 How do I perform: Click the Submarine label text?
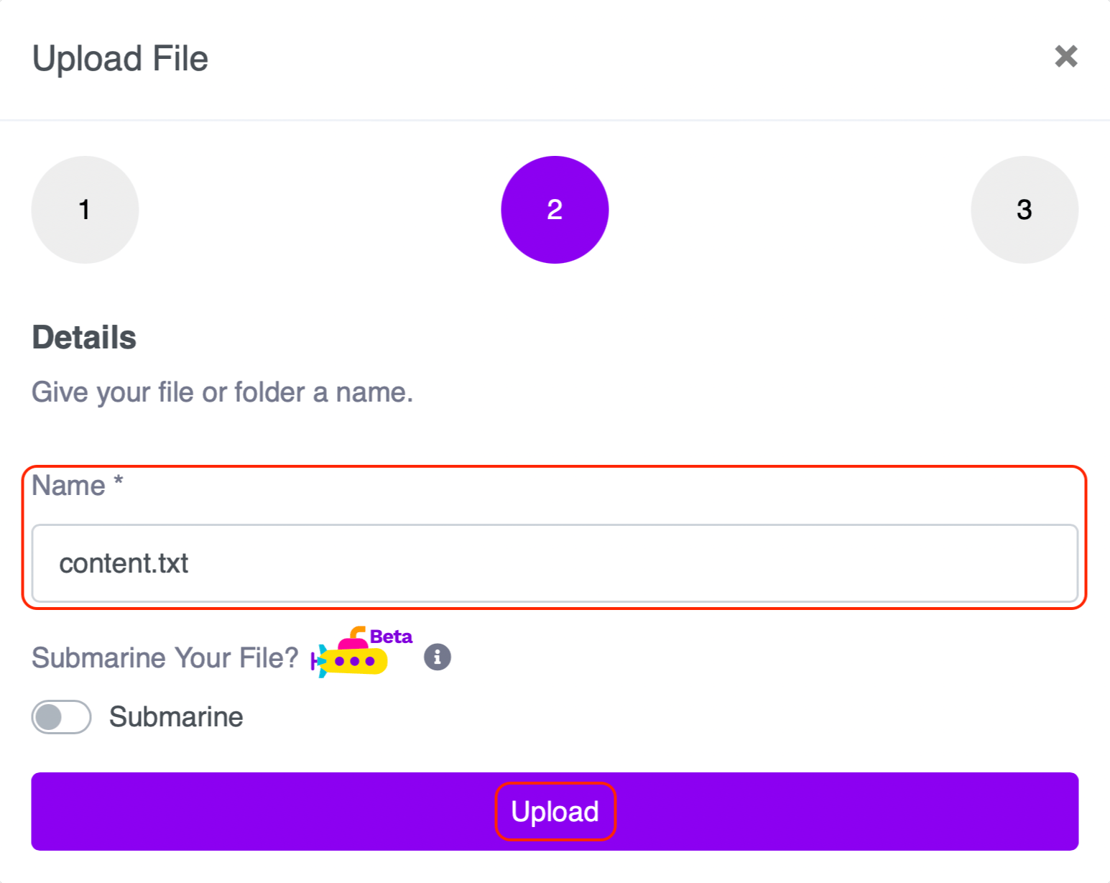click(175, 716)
